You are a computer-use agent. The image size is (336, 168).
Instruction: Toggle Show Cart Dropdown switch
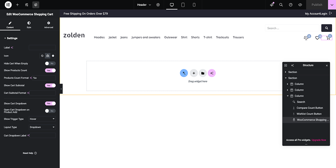point(50,103)
